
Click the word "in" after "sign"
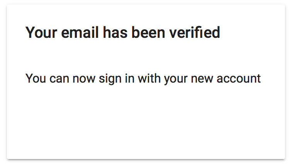[x=130, y=78]
